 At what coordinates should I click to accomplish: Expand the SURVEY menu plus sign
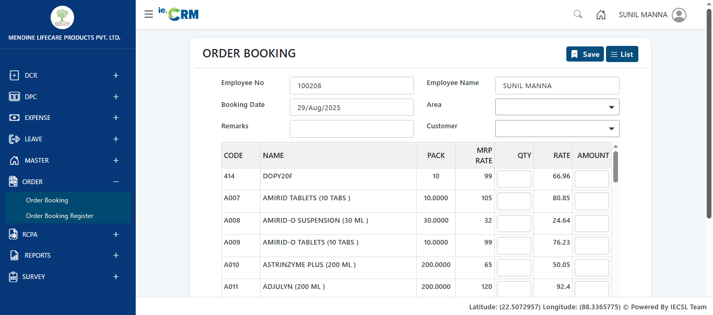(x=116, y=277)
